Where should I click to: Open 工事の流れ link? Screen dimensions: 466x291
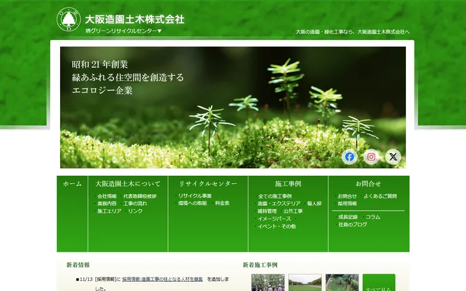click(136, 203)
